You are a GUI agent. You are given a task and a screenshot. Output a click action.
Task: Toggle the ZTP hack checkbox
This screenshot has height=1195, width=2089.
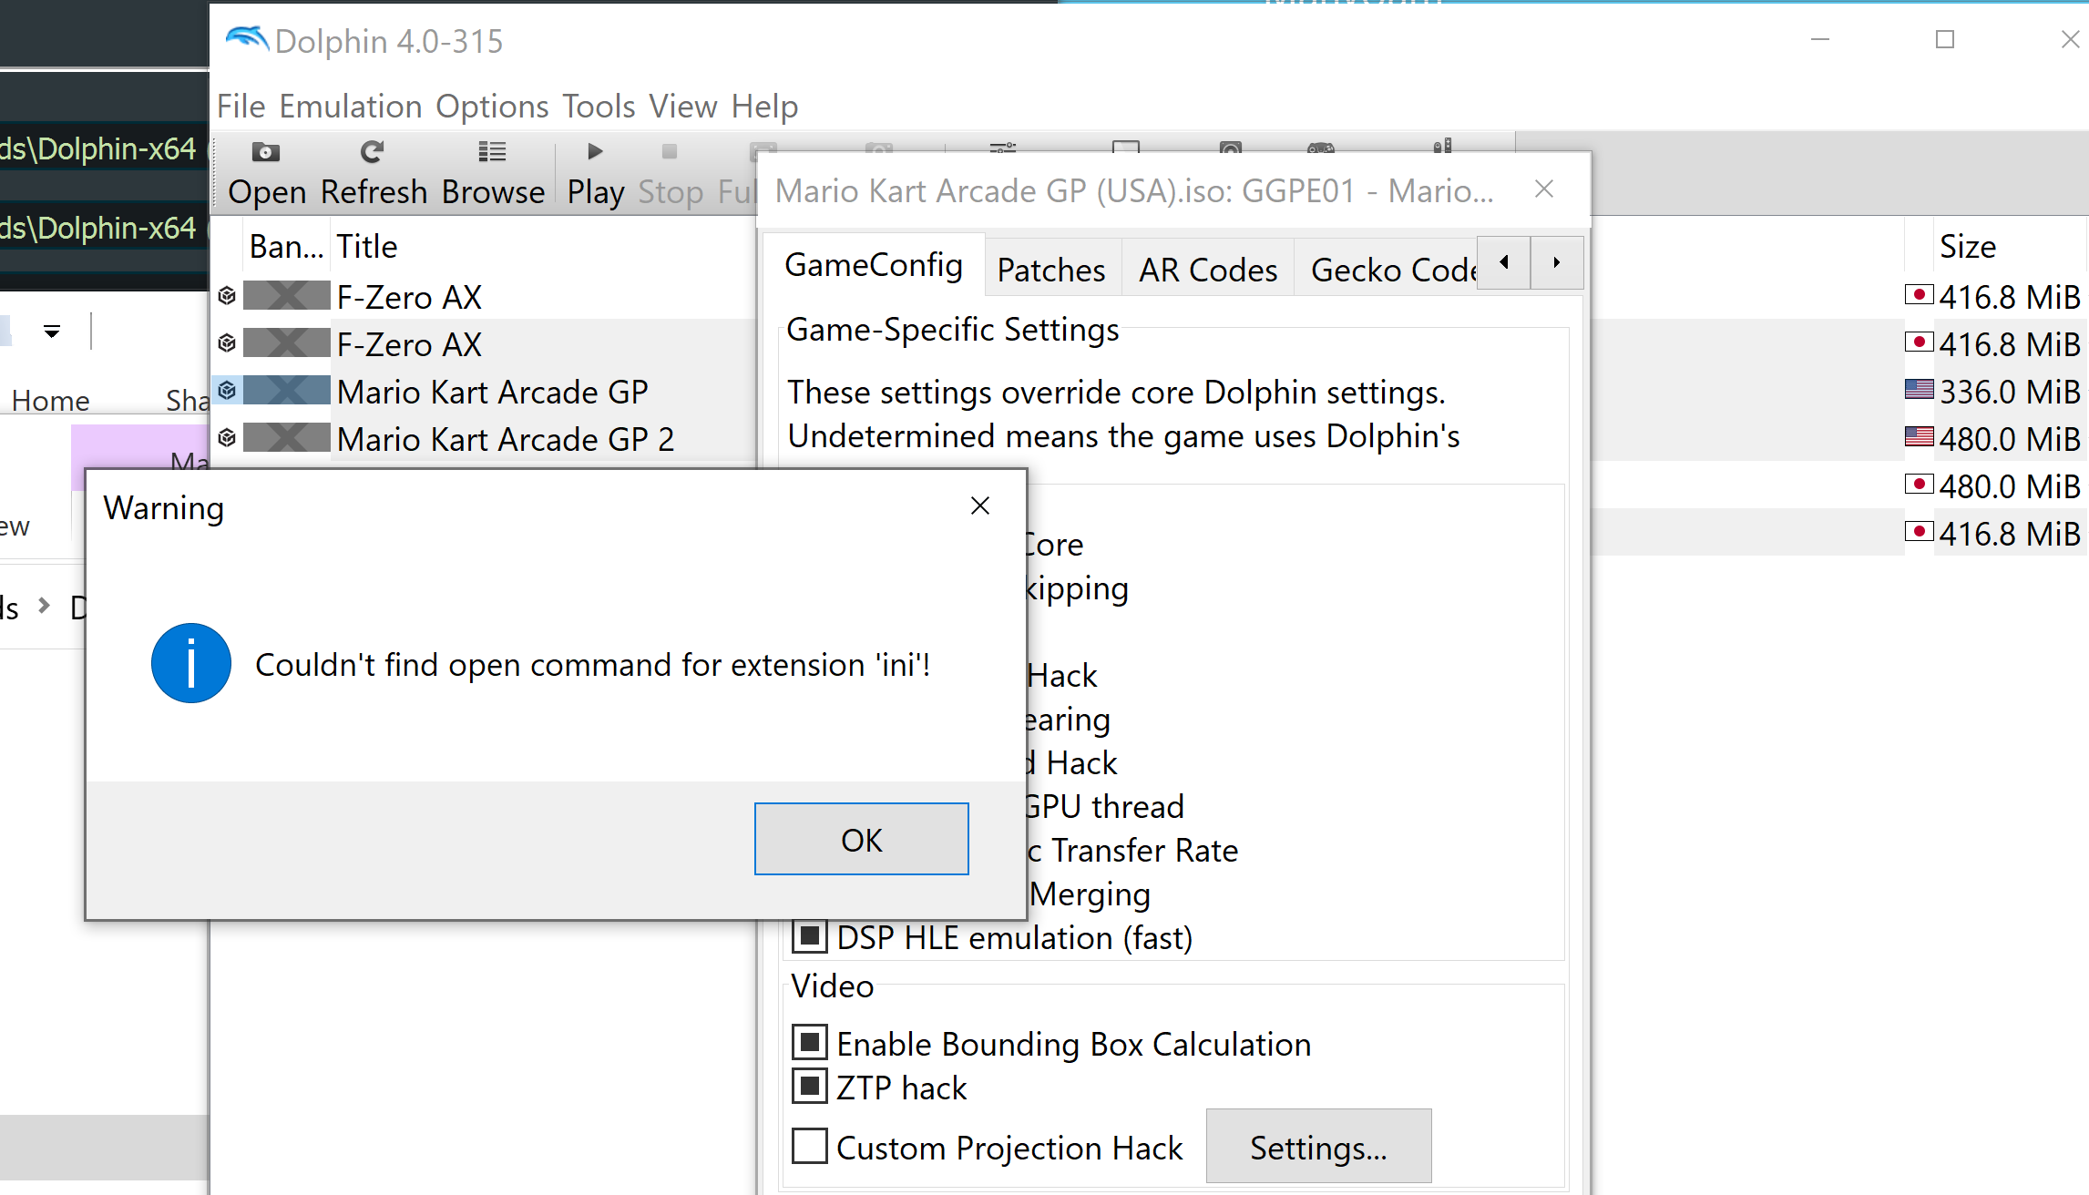point(810,1087)
